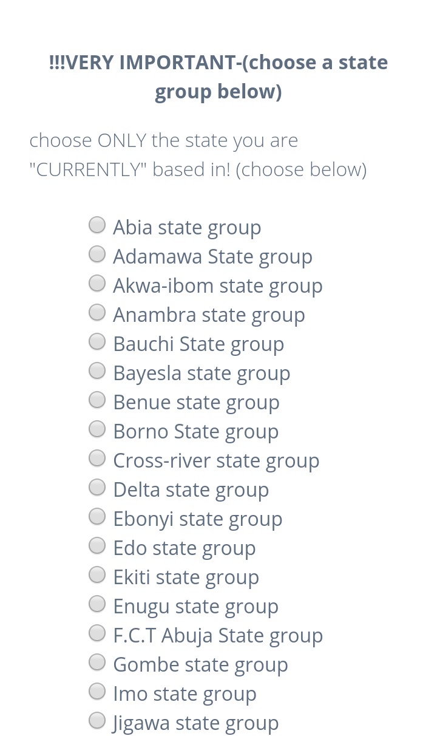
Task: Choose Bauchi State group
Action: click(x=97, y=342)
